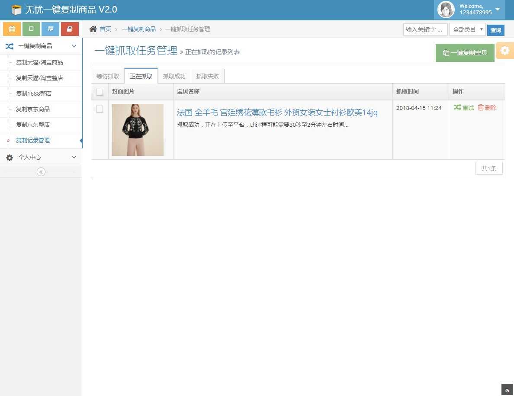The width and height of the screenshot is (514, 396).
Task: Focus the 输入关键字 search field
Action: tap(425, 29)
